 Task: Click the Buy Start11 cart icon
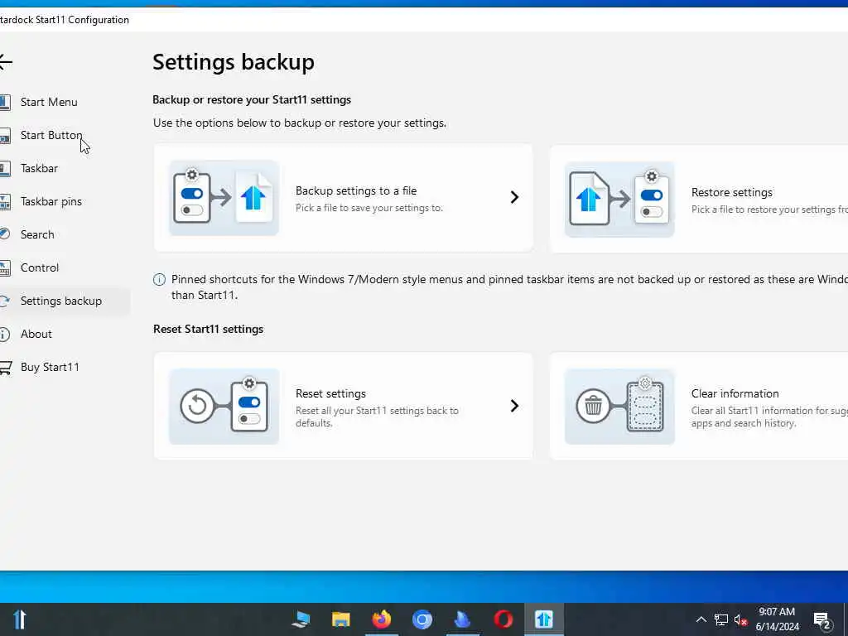click(x=6, y=368)
